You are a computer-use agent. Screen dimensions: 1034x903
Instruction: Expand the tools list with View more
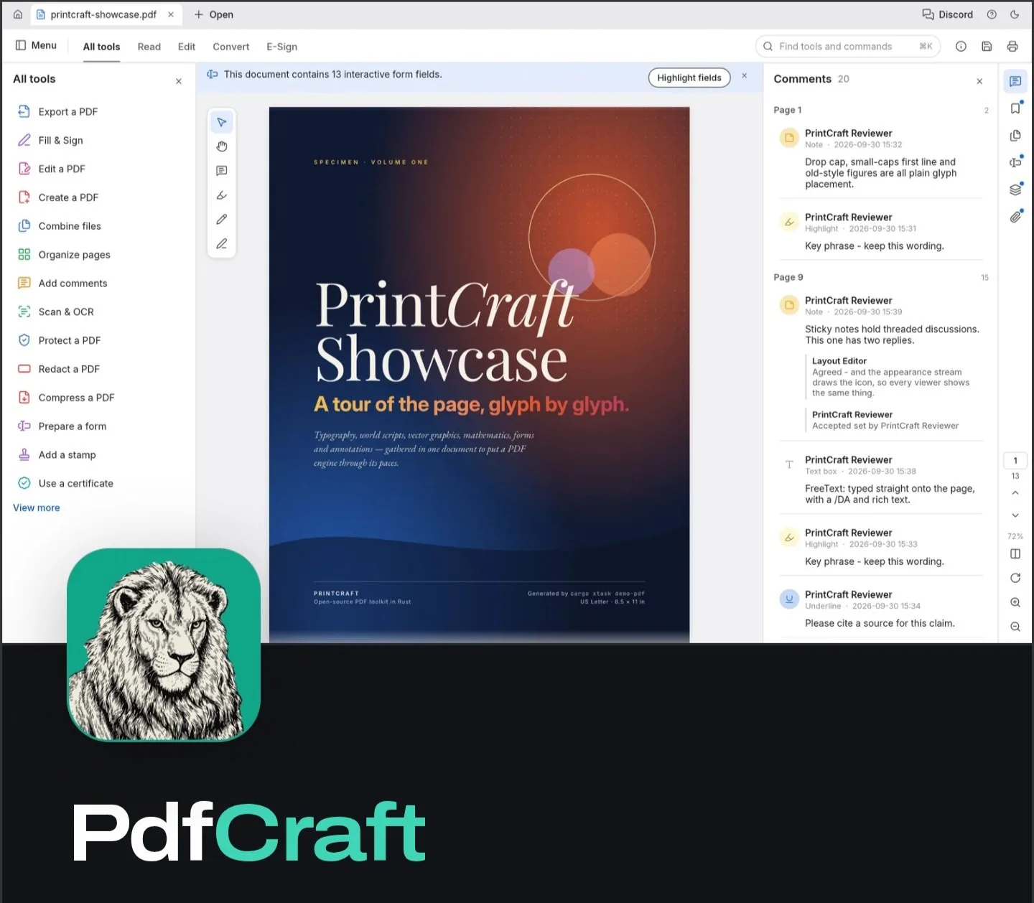click(x=37, y=507)
